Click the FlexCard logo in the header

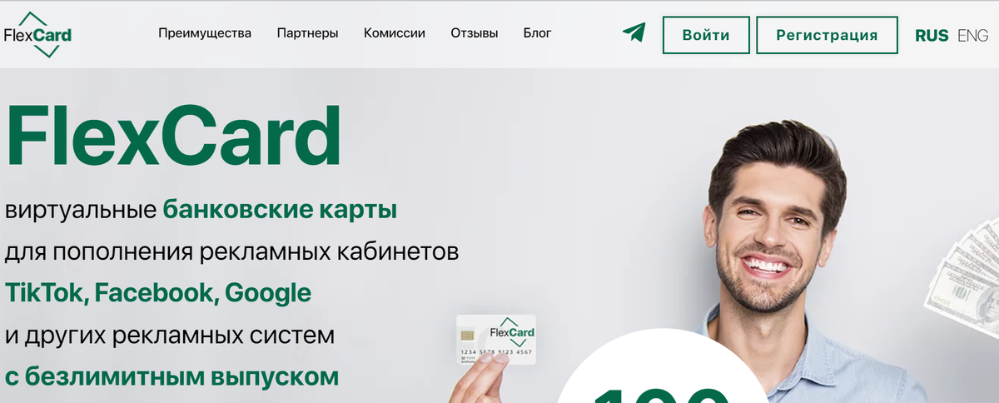pyautogui.click(x=37, y=35)
